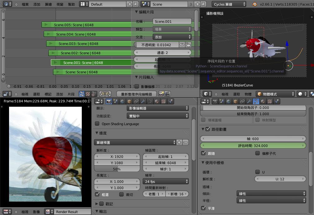Screen dimensions: 314x215
Task: Switch to Sequencer-only display mode icon
Action: pyautogui.click(x=82, y=94)
